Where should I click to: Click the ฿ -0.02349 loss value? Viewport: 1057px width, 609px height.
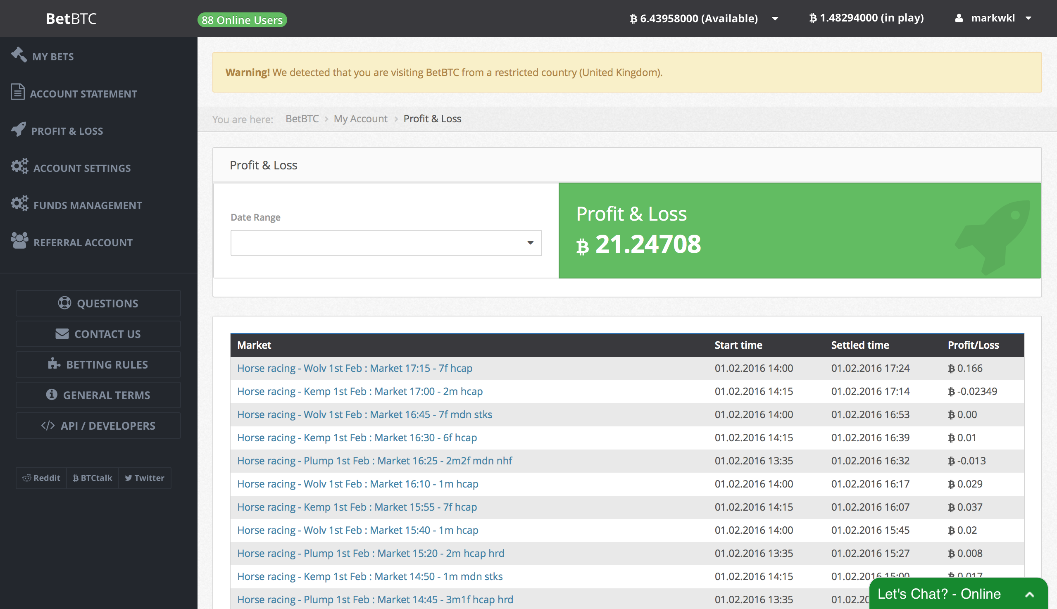973,391
